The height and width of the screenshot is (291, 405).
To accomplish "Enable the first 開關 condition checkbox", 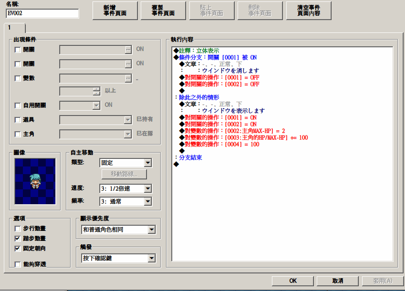I will (x=18, y=50).
